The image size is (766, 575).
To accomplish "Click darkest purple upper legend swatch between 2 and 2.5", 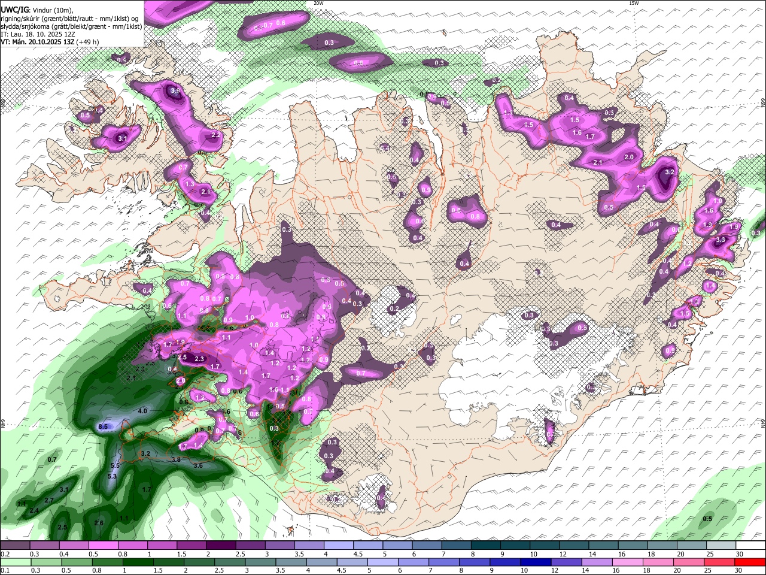I will point(220,546).
